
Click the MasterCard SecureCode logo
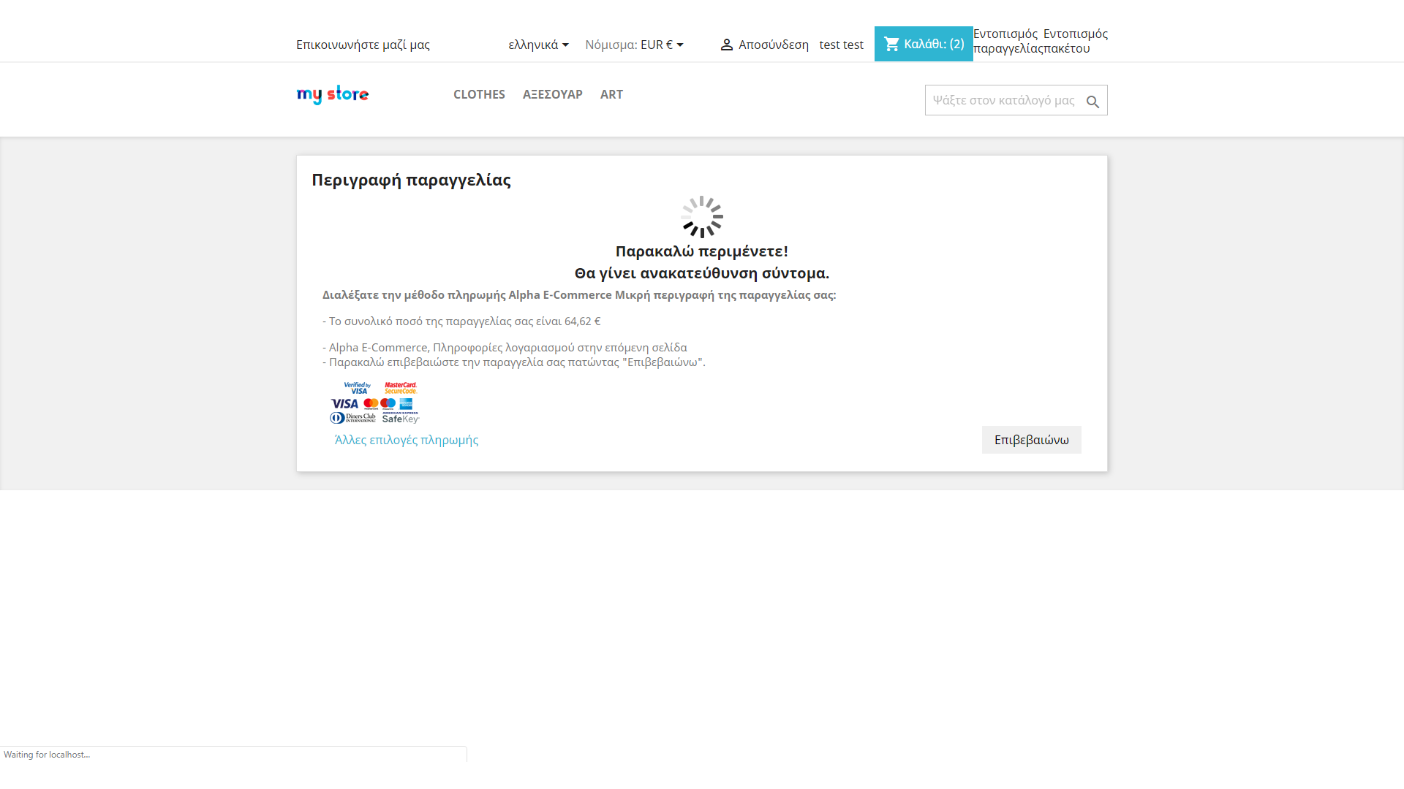click(x=401, y=388)
